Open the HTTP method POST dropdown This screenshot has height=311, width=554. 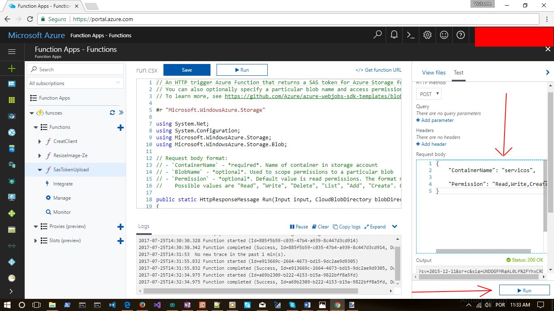pos(429,94)
